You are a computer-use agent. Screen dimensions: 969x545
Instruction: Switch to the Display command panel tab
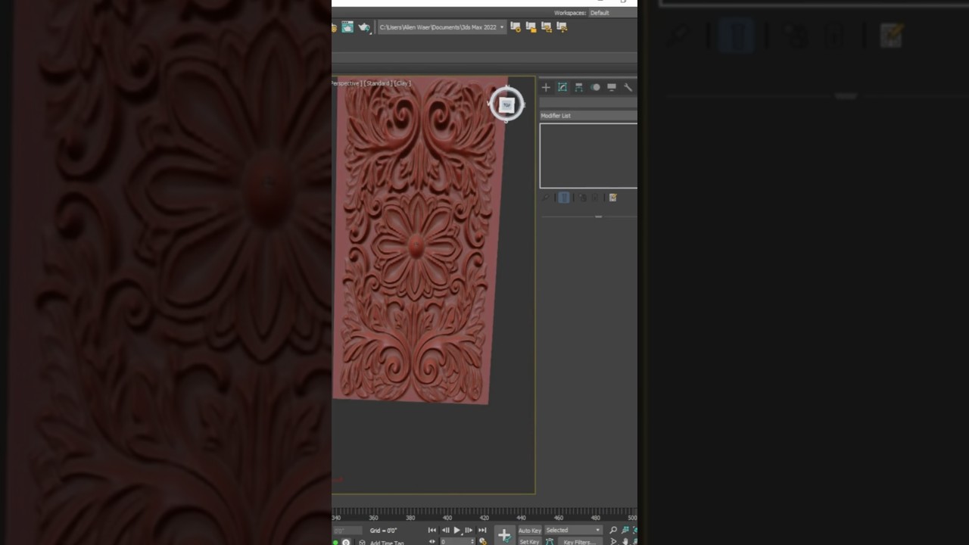point(612,88)
